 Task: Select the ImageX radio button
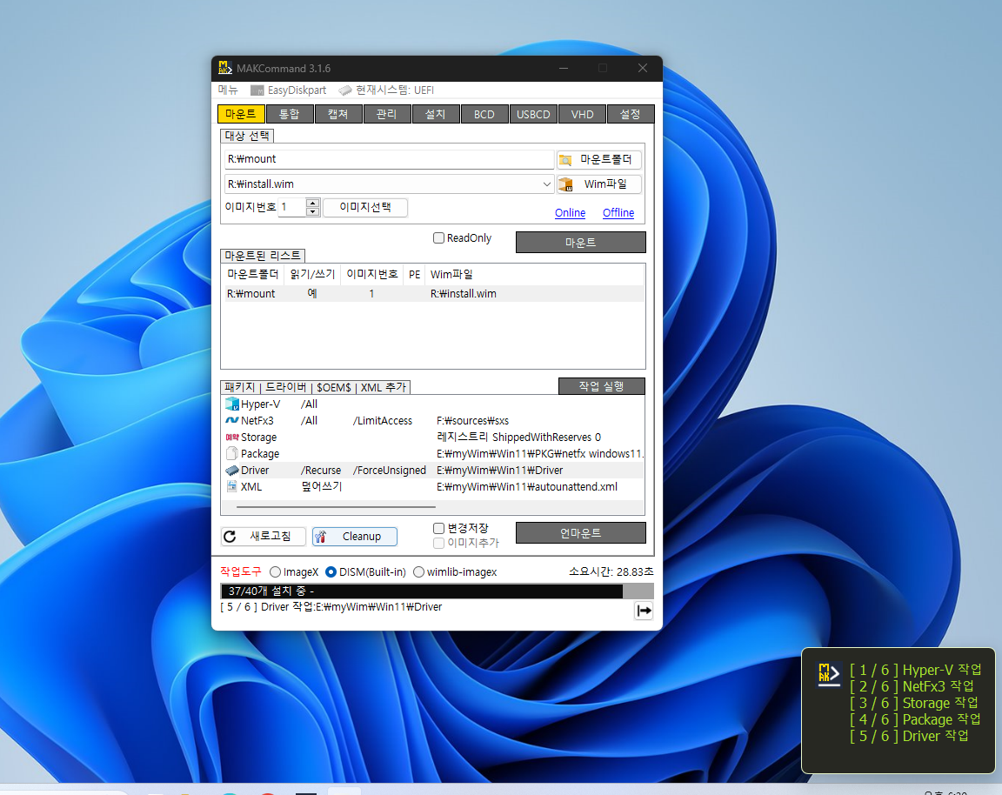(276, 572)
